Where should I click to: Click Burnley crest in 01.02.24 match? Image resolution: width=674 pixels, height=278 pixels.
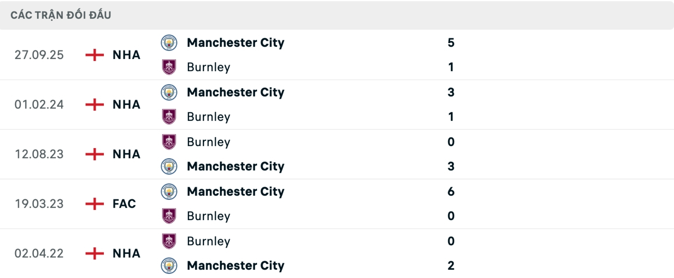pos(169,117)
